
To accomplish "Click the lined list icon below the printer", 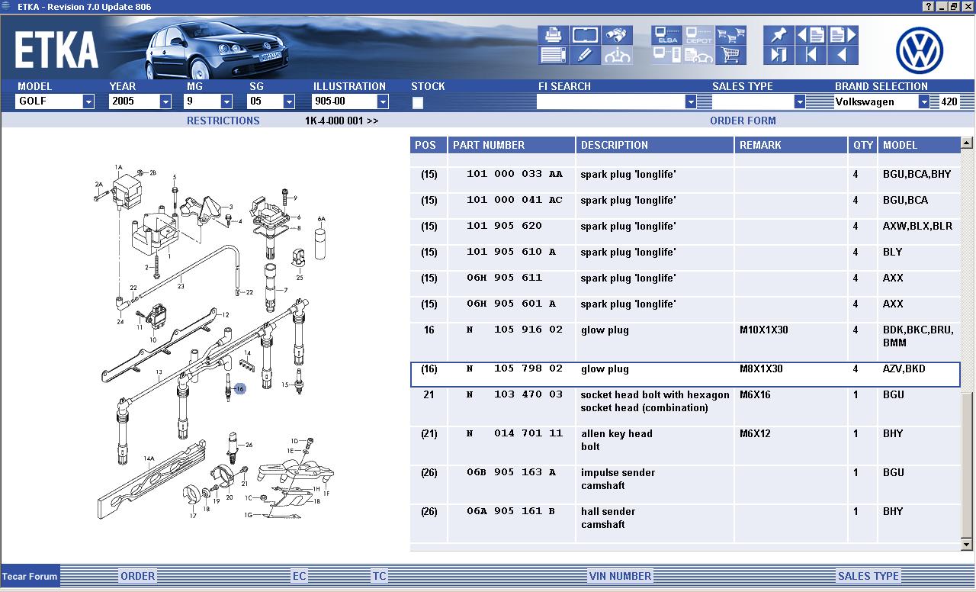I will click(554, 55).
